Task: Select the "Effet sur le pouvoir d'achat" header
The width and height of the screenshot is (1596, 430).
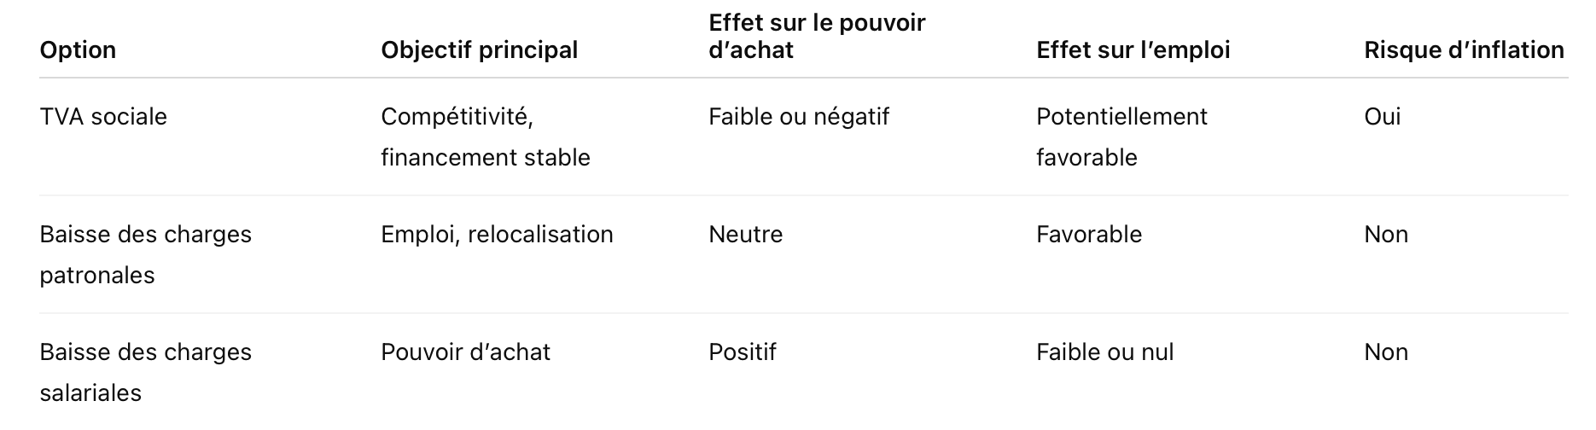Action: 816,37
